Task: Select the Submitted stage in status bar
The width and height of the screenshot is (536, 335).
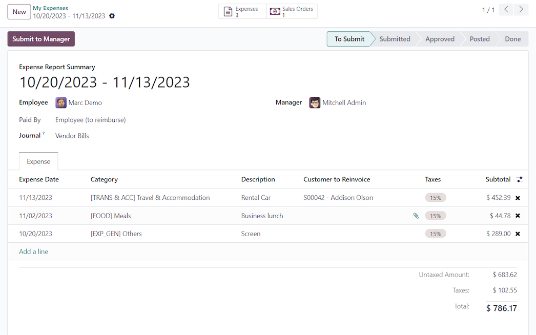Action: point(395,38)
